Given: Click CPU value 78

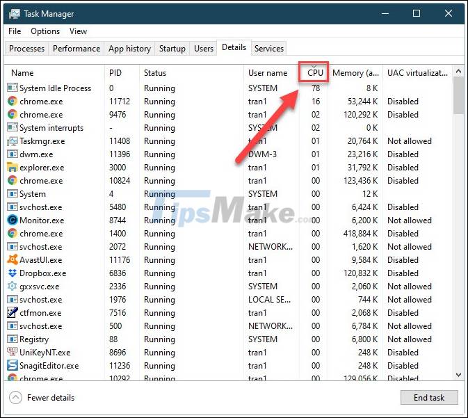Looking at the screenshot, I should (316, 88).
